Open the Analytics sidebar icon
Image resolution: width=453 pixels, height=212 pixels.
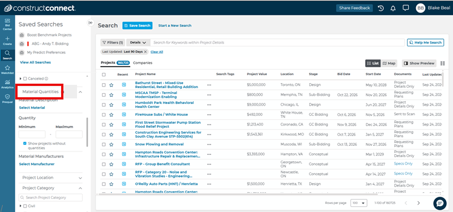tap(7, 84)
